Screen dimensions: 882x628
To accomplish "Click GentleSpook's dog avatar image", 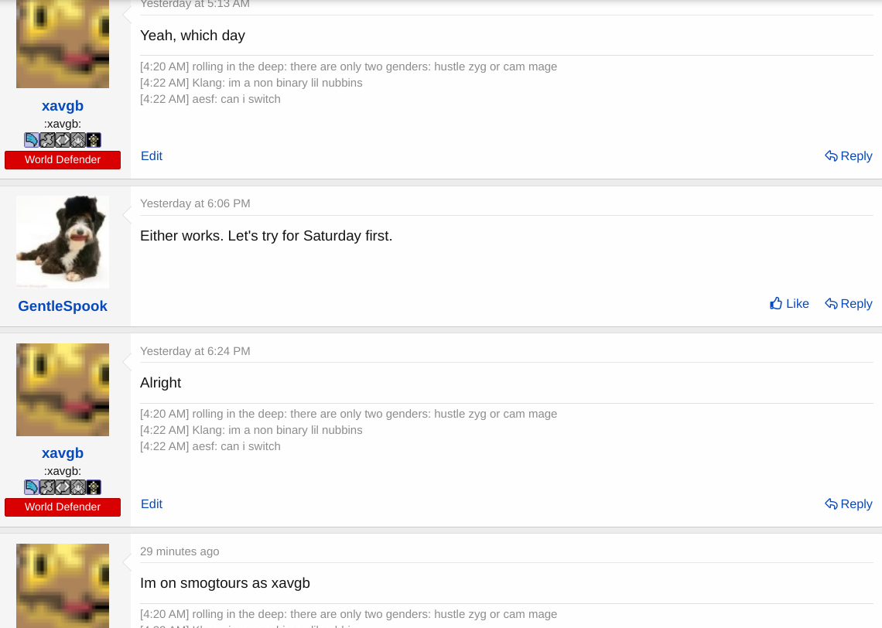I will pos(63,241).
